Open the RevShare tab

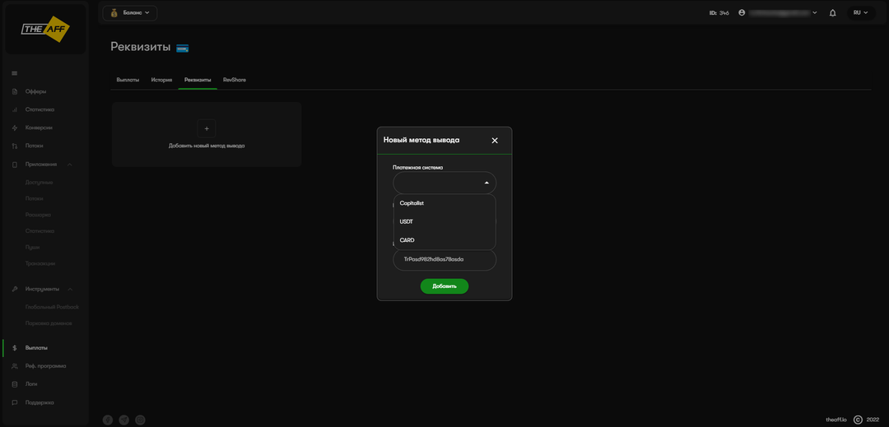(235, 80)
